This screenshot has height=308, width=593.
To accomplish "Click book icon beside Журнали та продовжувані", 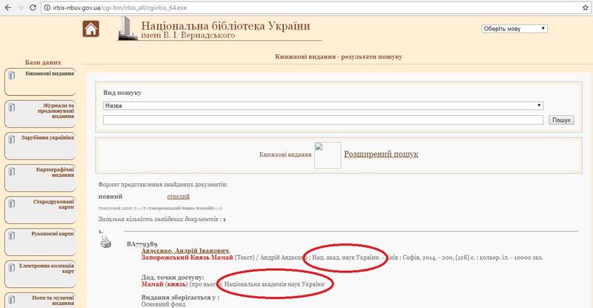I will click(x=12, y=107).
